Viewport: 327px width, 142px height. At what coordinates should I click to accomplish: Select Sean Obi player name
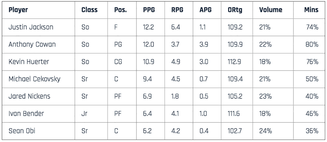click(x=22, y=131)
